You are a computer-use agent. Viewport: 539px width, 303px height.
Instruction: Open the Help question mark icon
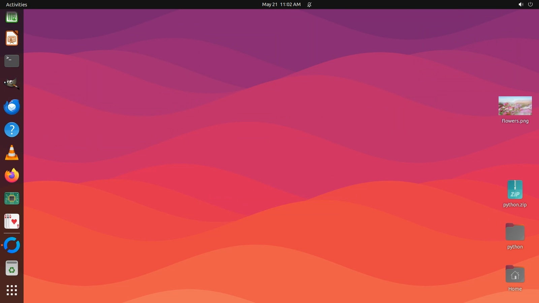pyautogui.click(x=12, y=130)
